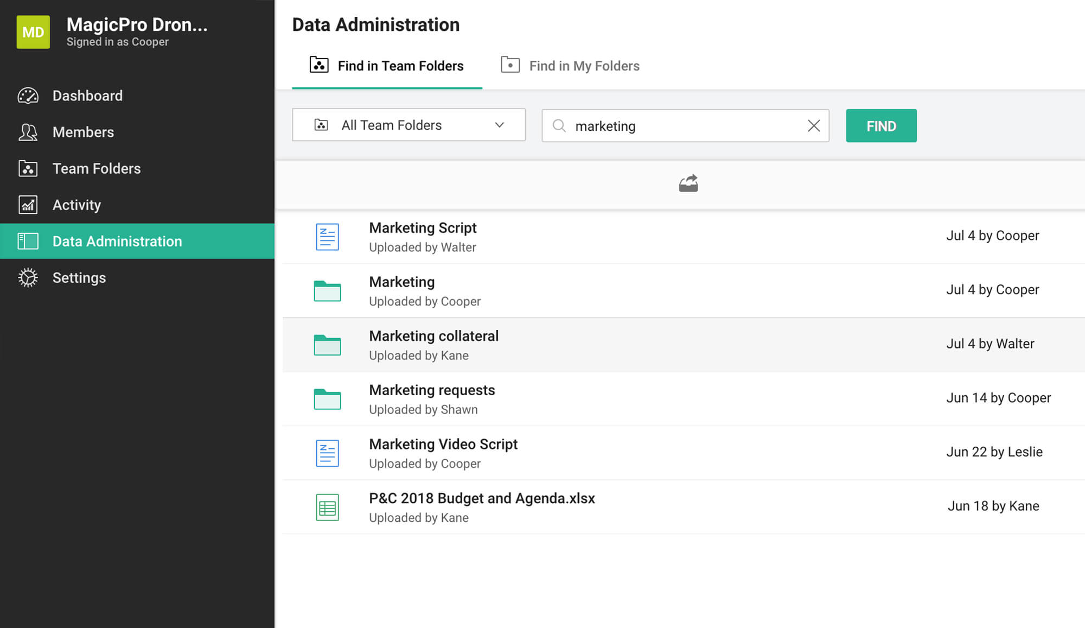Screen dimensions: 1085x628
Task: Switch to the Find in My Folders tab
Action: [569, 66]
